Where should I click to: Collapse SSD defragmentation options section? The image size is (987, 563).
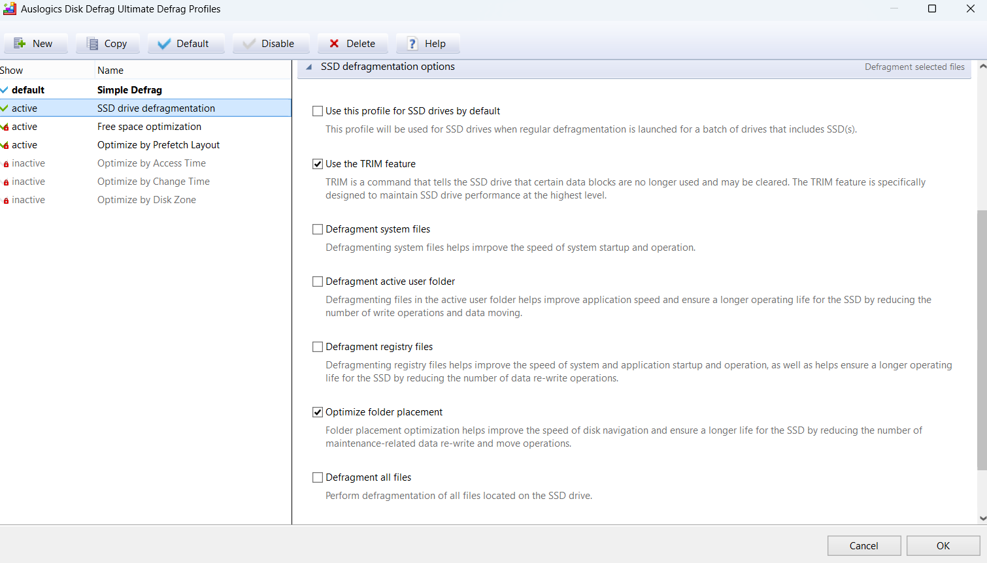(x=309, y=67)
